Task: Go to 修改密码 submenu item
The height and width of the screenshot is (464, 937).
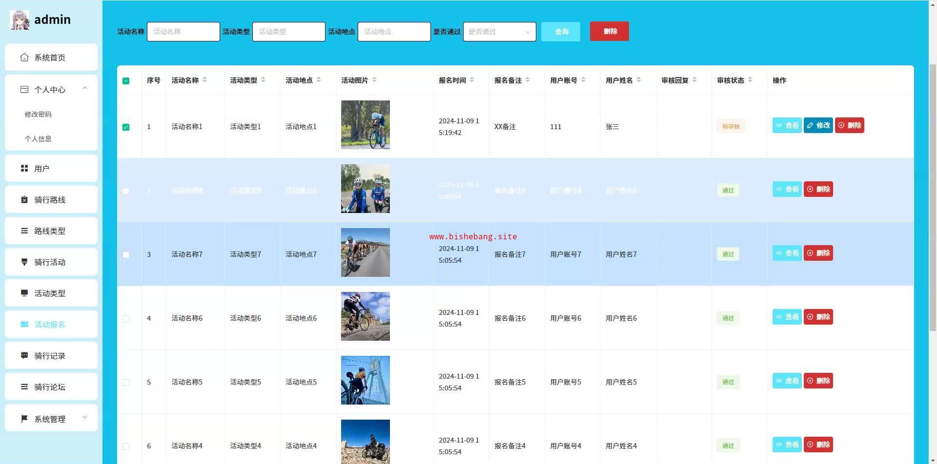Action: coord(38,115)
